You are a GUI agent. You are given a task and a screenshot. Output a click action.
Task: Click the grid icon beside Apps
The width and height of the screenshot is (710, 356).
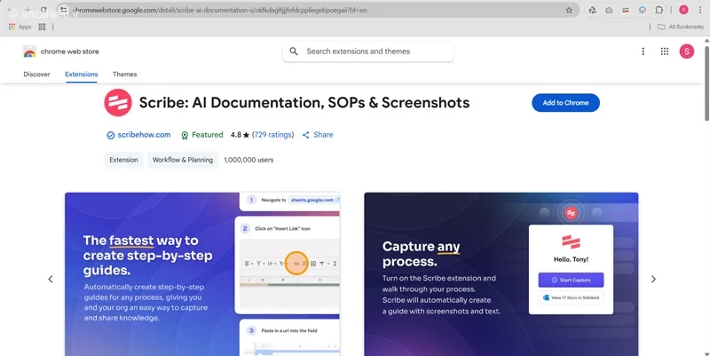(42, 27)
